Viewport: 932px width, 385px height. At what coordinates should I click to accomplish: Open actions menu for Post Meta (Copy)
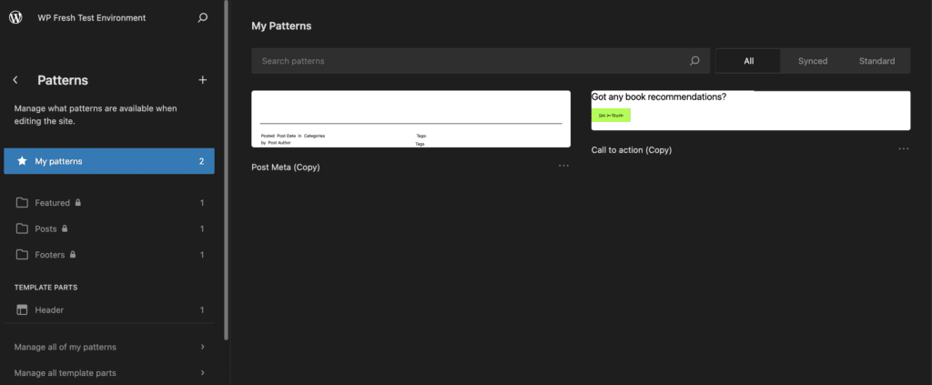tap(563, 166)
